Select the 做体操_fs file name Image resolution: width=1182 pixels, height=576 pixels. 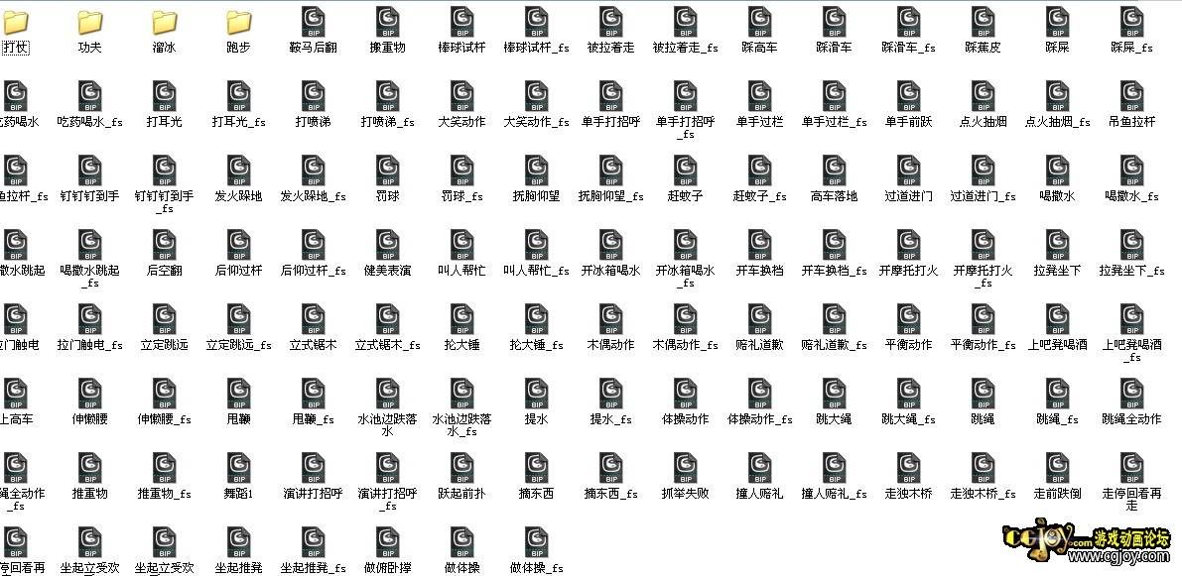tap(537, 568)
